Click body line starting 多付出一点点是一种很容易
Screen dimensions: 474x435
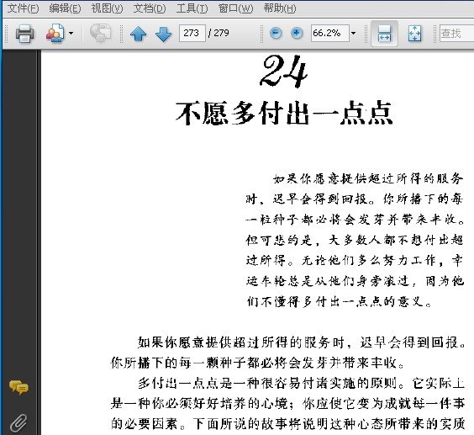point(301,383)
